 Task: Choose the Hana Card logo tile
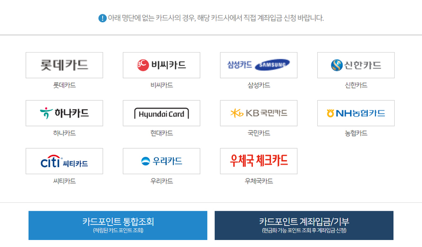[65, 113]
